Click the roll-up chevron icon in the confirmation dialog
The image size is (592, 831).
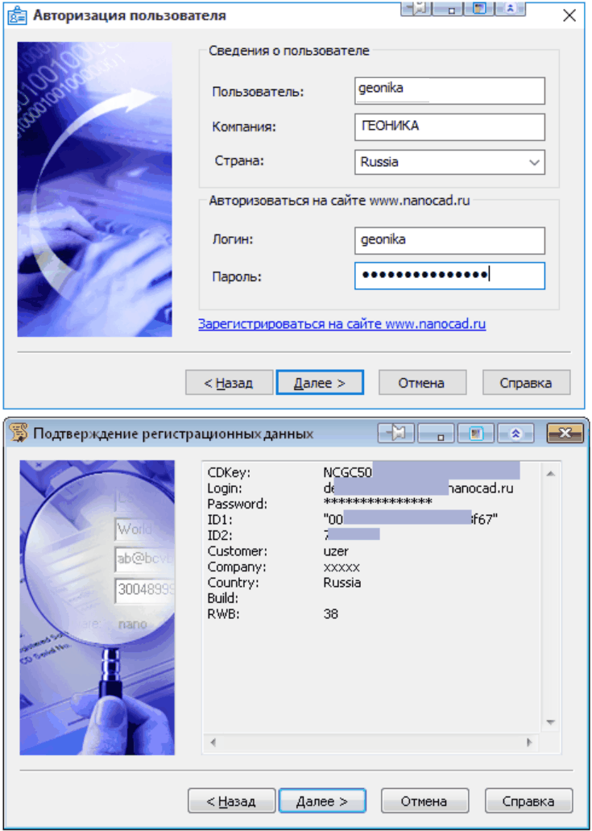(x=516, y=434)
